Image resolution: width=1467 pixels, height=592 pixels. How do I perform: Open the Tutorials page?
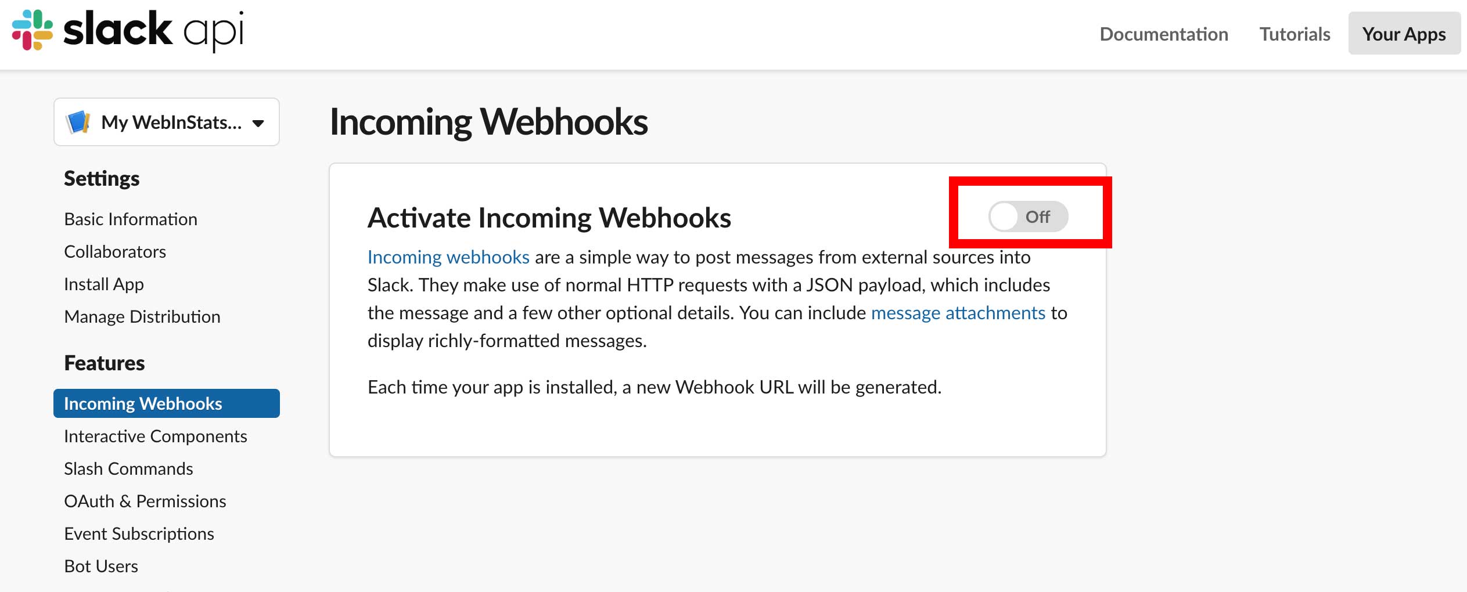pos(1295,34)
